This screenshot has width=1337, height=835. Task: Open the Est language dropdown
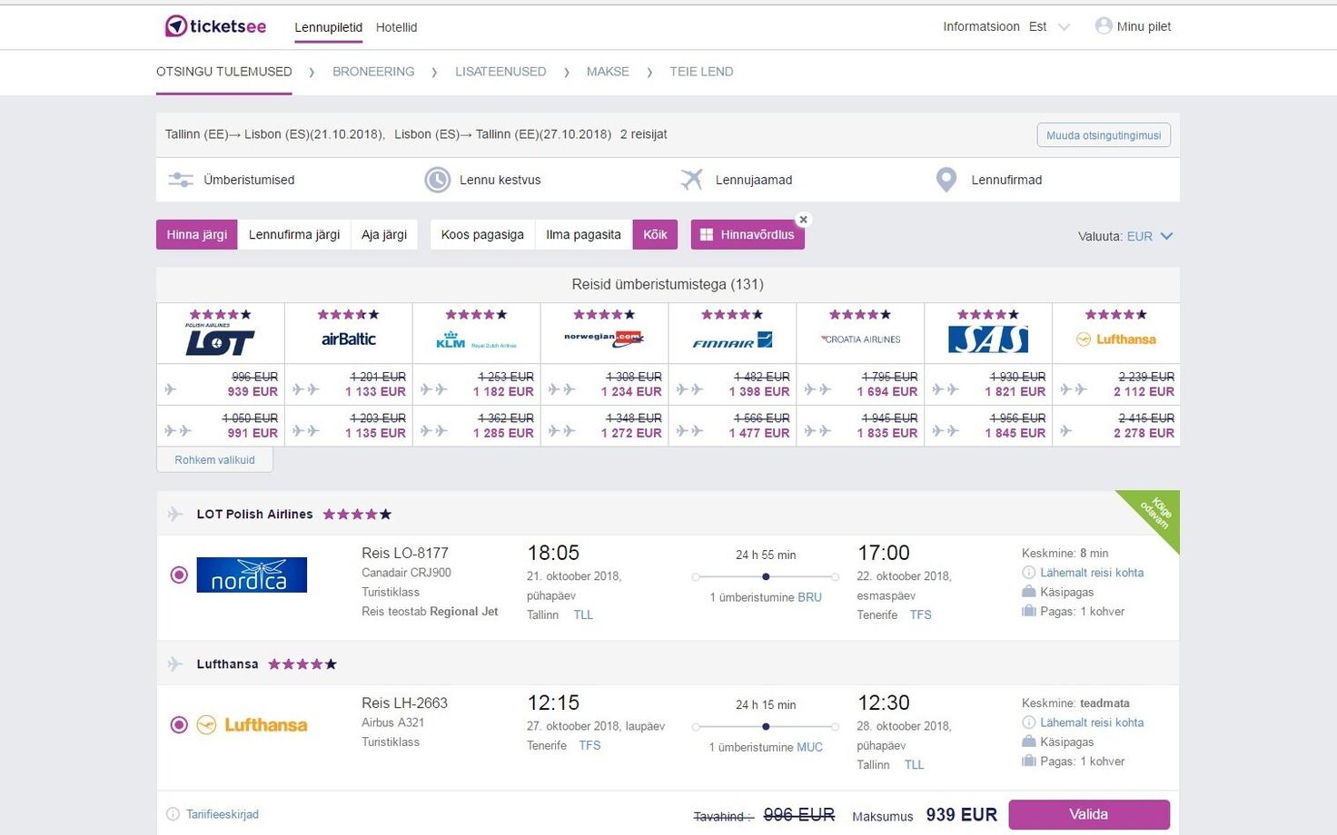(1049, 26)
